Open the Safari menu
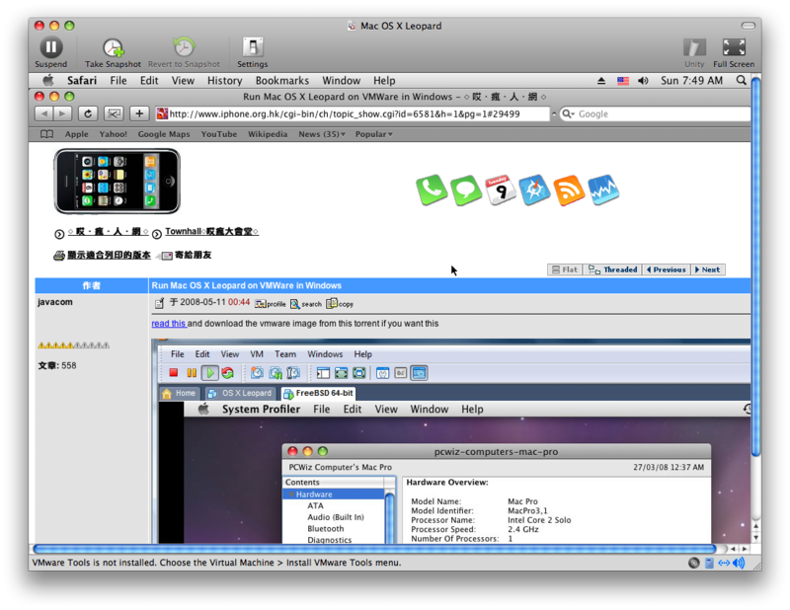 click(x=82, y=81)
